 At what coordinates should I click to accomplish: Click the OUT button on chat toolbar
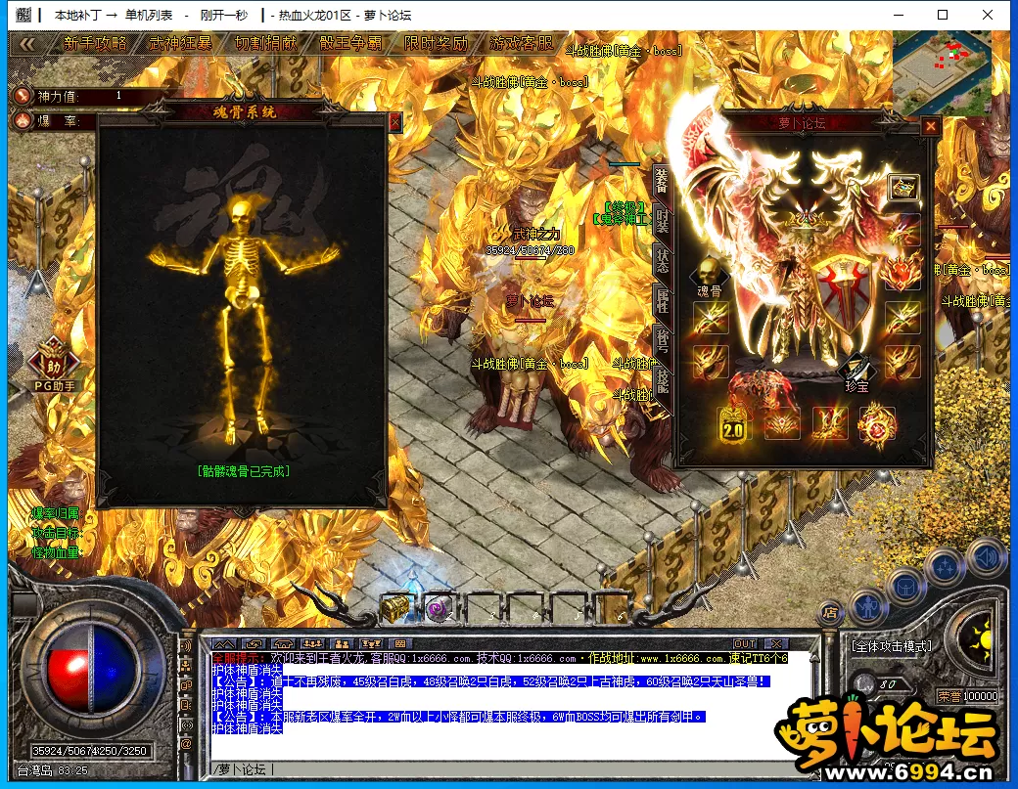pos(744,643)
